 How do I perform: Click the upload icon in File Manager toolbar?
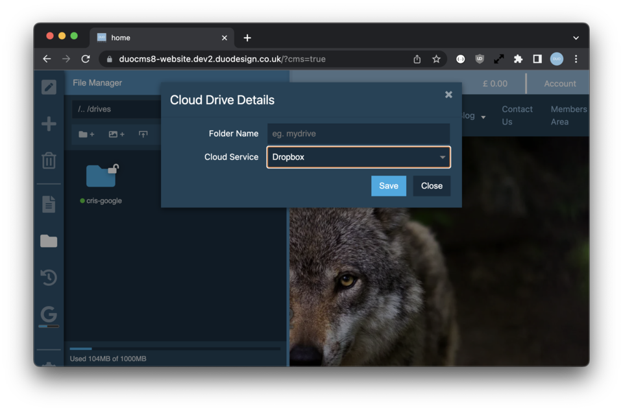(x=143, y=134)
